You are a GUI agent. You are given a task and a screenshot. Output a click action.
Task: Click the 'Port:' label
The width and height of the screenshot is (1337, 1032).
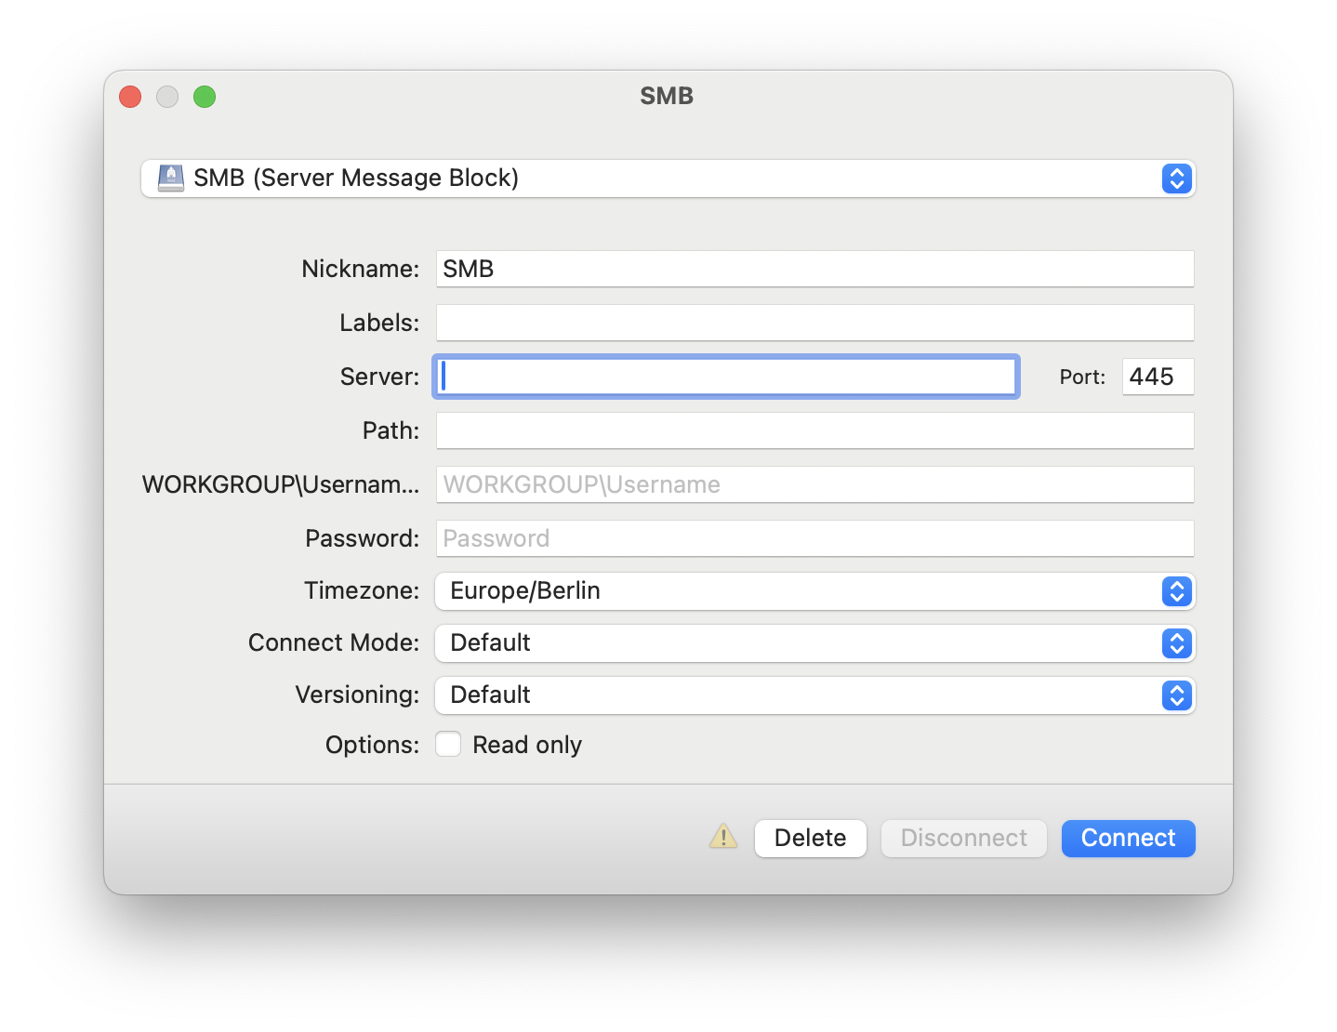pos(1082,377)
